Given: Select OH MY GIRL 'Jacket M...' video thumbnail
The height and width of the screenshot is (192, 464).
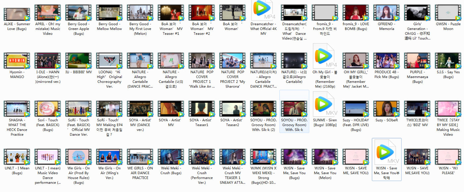Looking at the screenshot, I should (356, 61).
